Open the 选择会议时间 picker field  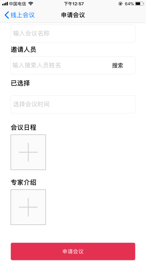point(73,104)
